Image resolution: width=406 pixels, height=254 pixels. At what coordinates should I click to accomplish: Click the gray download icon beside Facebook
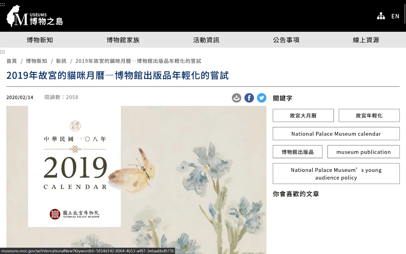pos(237,98)
